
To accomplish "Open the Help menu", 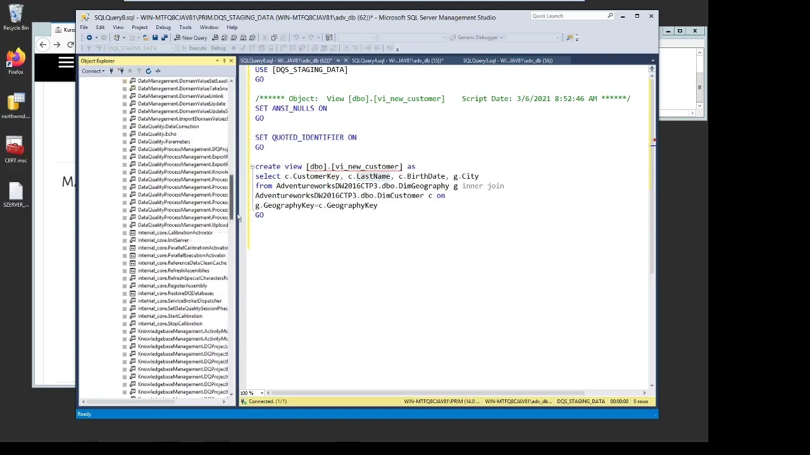I will (232, 27).
